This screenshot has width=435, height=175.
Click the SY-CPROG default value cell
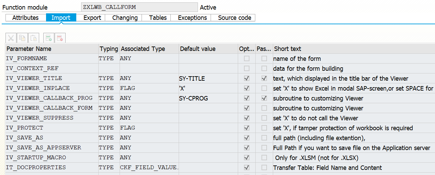click(x=208, y=98)
